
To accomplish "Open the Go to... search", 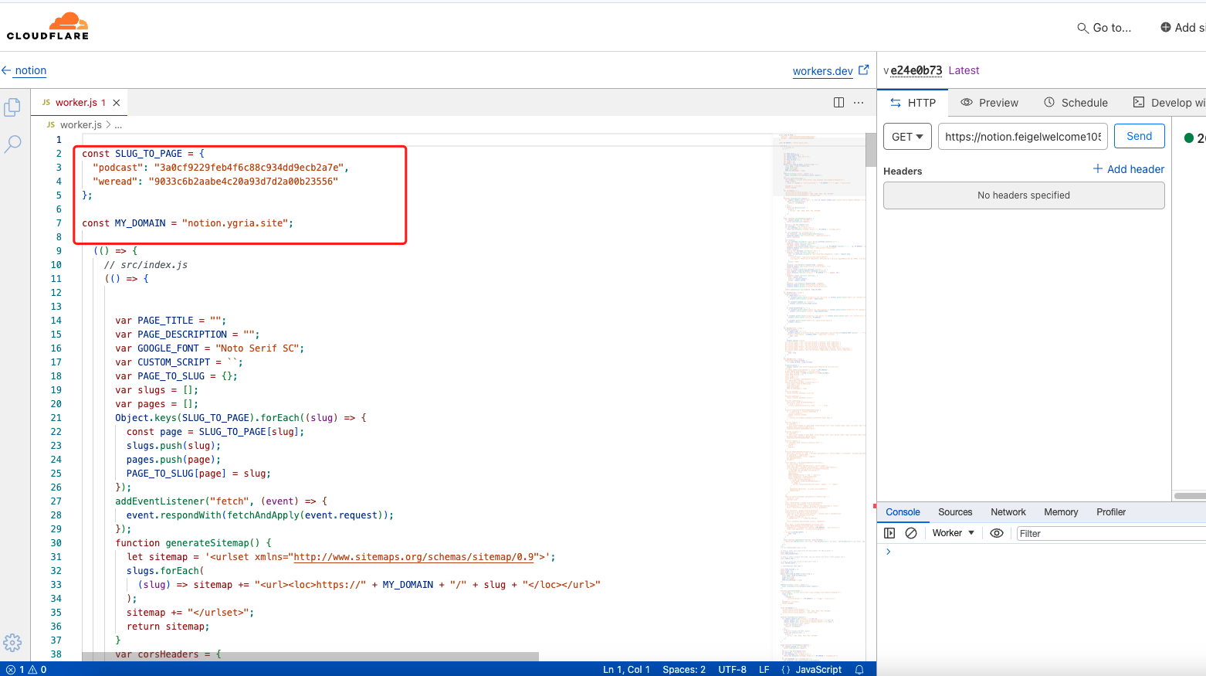I will pyautogui.click(x=1104, y=28).
